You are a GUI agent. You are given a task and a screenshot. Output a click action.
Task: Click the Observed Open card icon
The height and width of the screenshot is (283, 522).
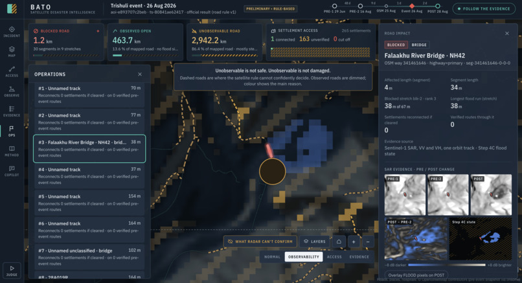pos(115,31)
